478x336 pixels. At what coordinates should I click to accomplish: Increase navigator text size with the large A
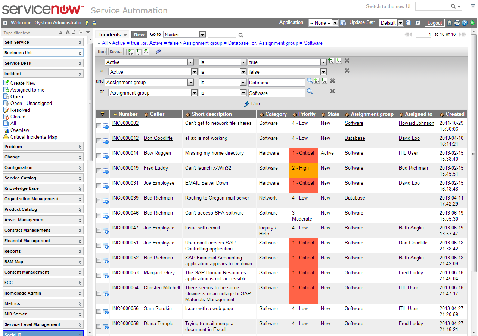click(x=68, y=33)
